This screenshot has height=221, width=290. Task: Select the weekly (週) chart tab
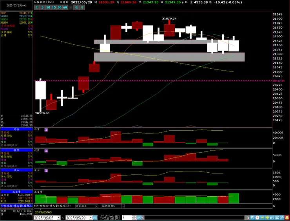(76, 7)
